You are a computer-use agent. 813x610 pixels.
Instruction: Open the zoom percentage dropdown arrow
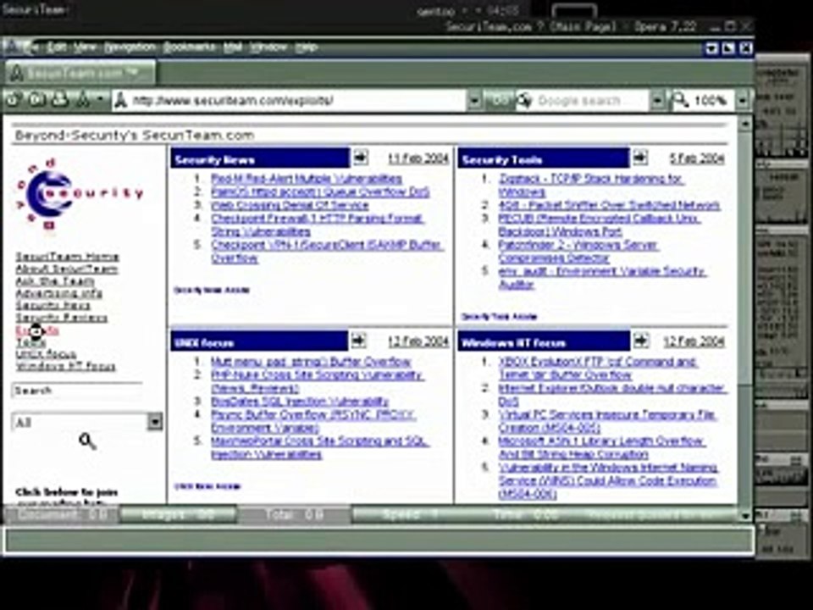743,100
